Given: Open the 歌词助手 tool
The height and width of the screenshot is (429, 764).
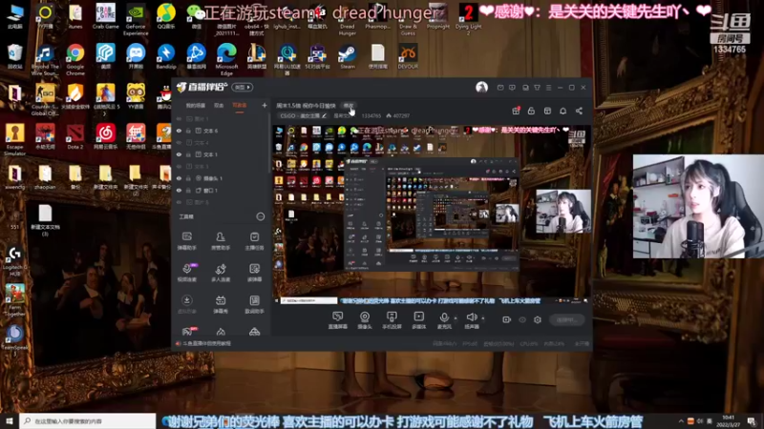Looking at the screenshot, I should tap(254, 304).
